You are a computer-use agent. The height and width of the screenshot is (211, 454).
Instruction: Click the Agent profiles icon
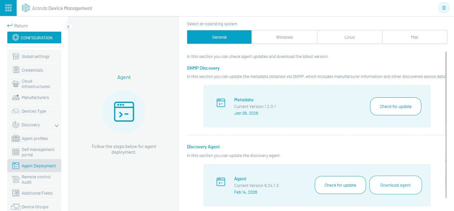(16, 139)
